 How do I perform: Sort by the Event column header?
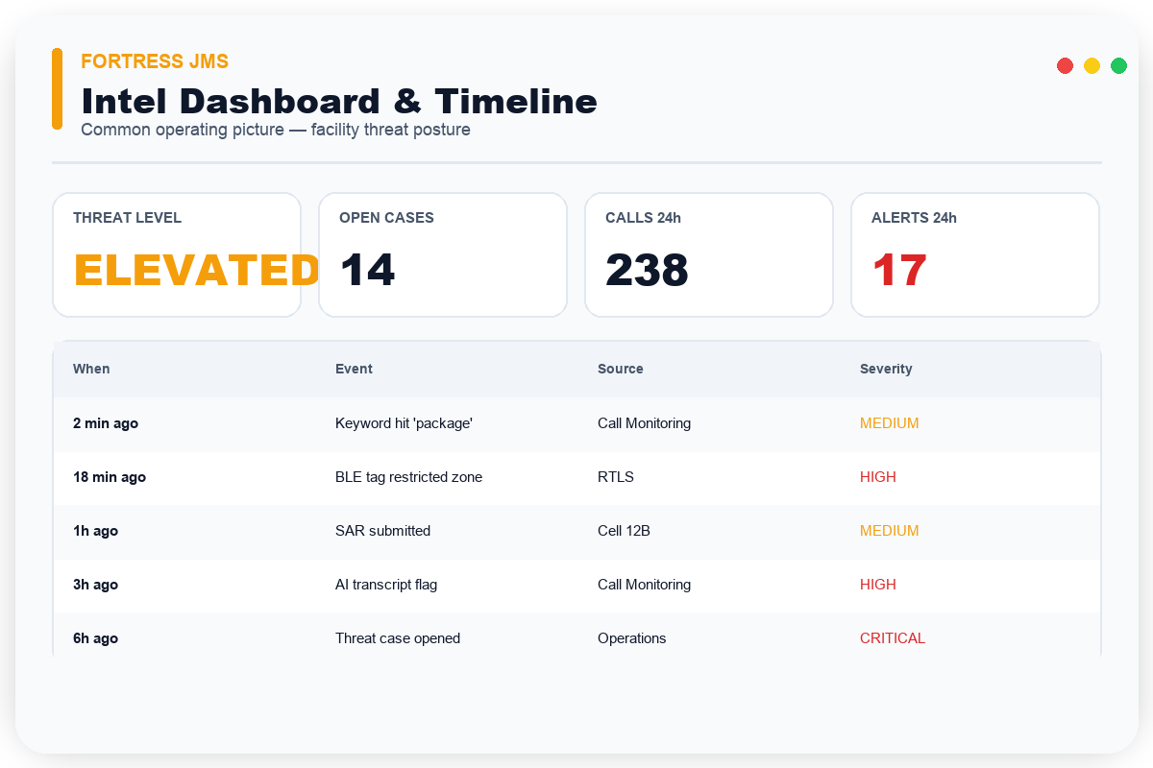coord(354,369)
